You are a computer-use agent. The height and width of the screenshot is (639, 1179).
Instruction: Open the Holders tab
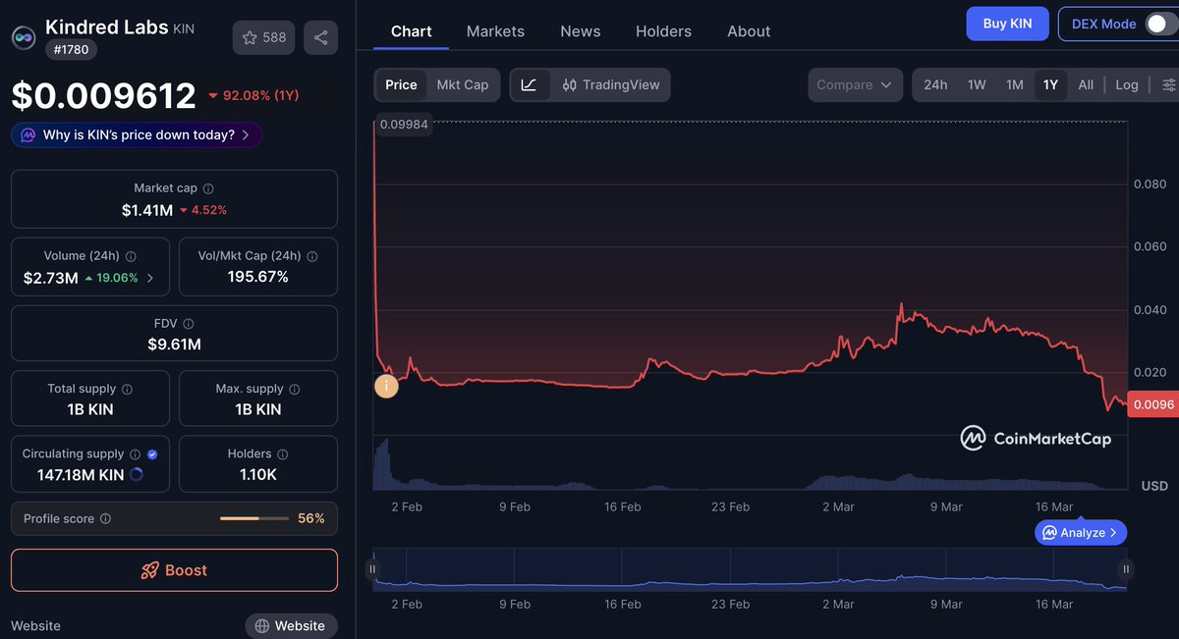[x=663, y=31]
